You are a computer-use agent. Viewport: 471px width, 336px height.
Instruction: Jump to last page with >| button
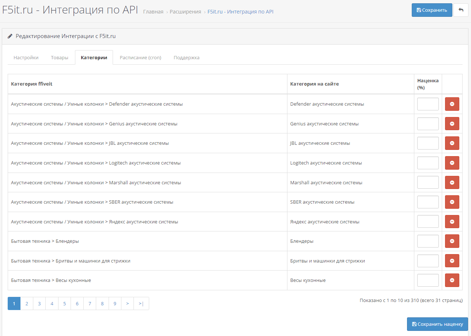pyautogui.click(x=141, y=303)
